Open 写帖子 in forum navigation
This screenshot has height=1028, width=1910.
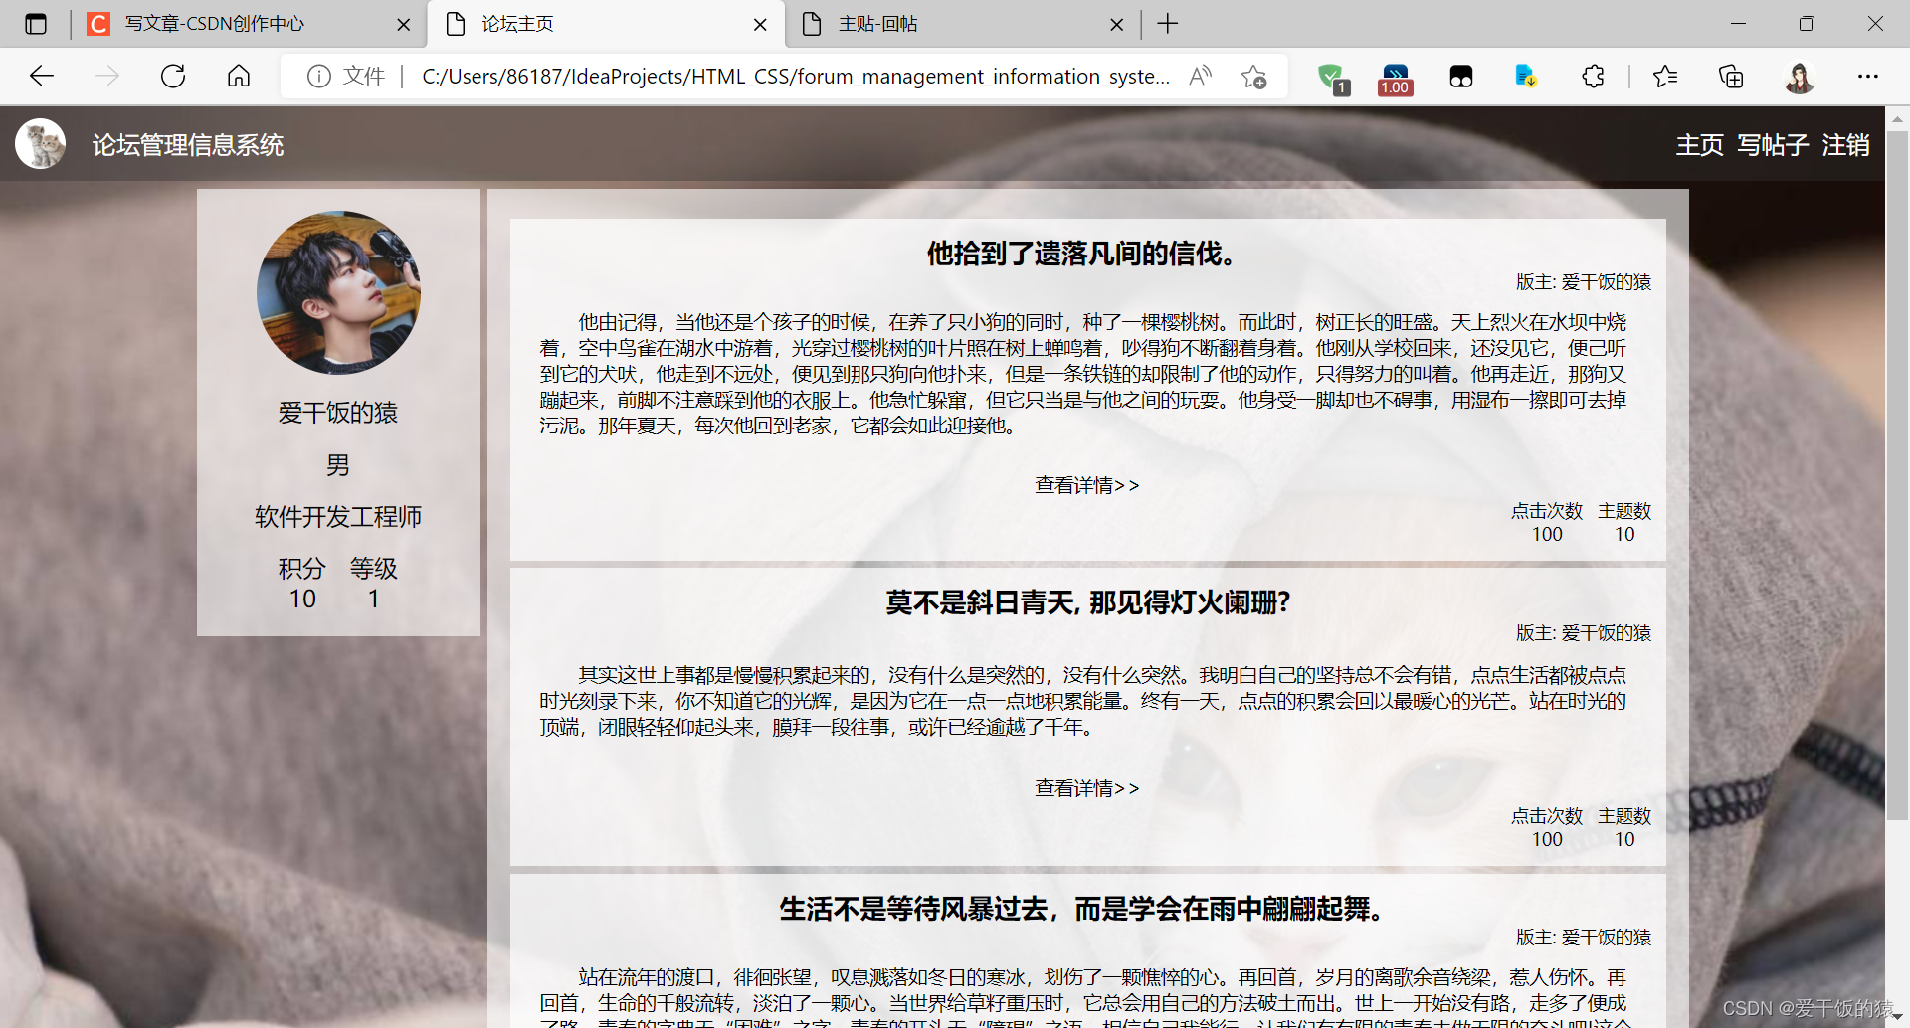(1773, 145)
